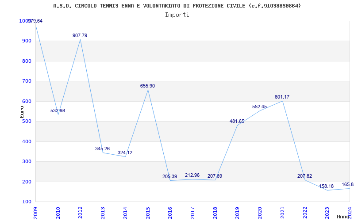Click the 655.90 peak label
This screenshot has height=221, width=354.
point(147,86)
